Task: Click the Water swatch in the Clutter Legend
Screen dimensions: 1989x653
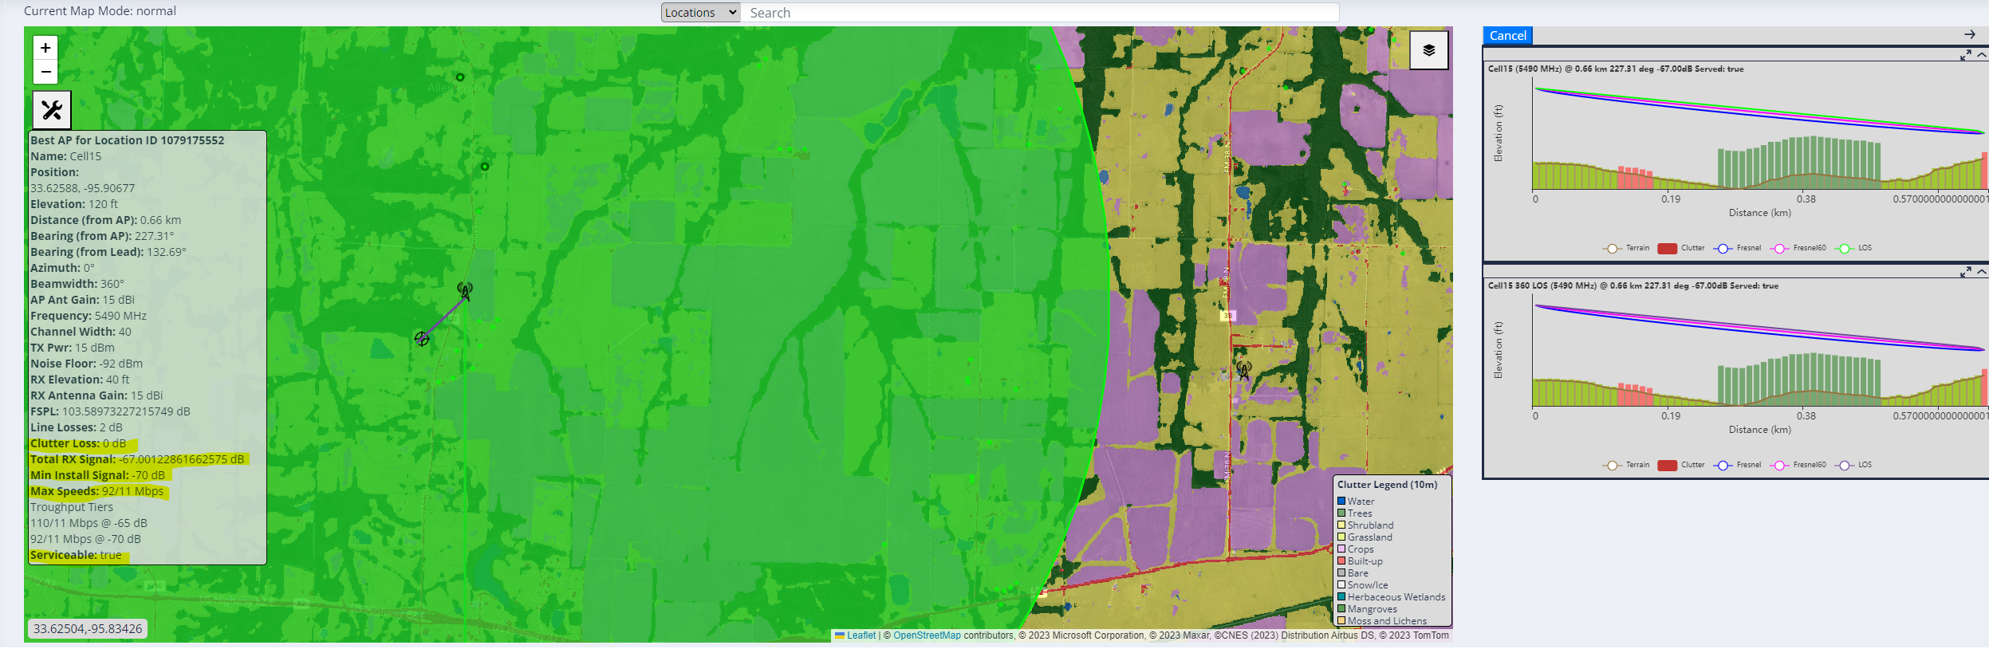Action: pos(1341,502)
